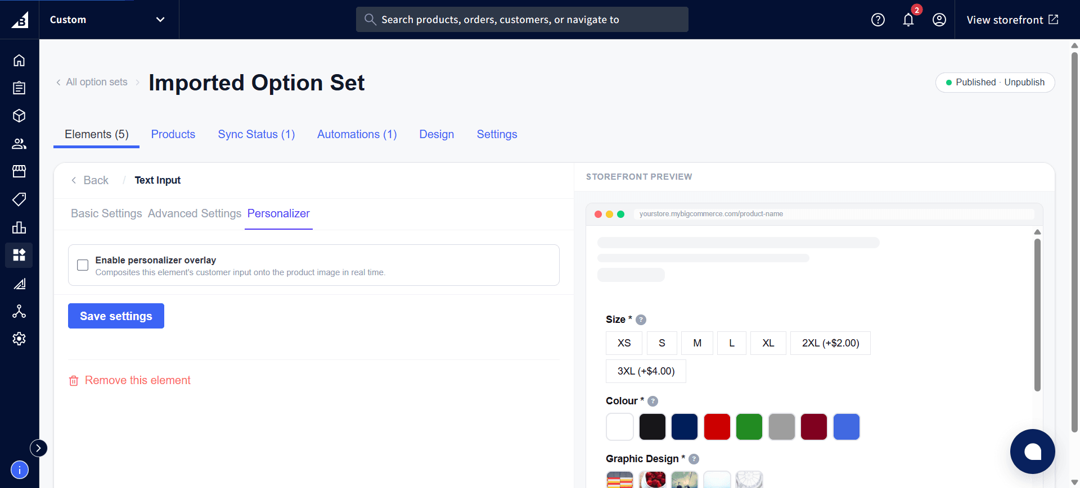Choose the grey colour swatch
This screenshot has width=1080, height=488.
point(782,427)
